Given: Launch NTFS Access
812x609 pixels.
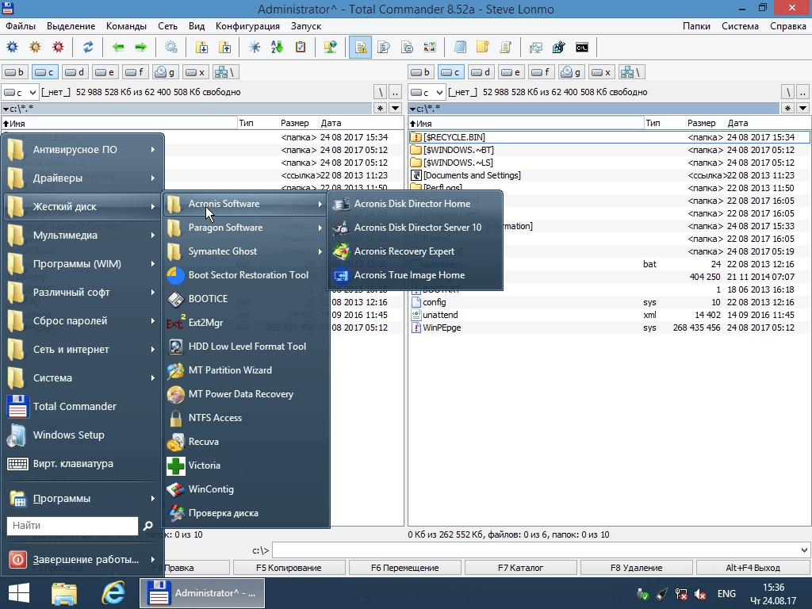Looking at the screenshot, I should tap(246, 418).
